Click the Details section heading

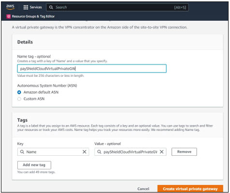[25, 42]
